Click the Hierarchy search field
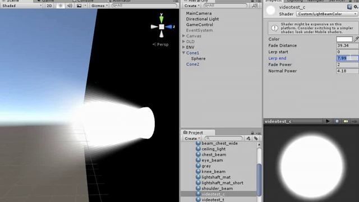Screen dimensions: 359x202 coord(225,6)
